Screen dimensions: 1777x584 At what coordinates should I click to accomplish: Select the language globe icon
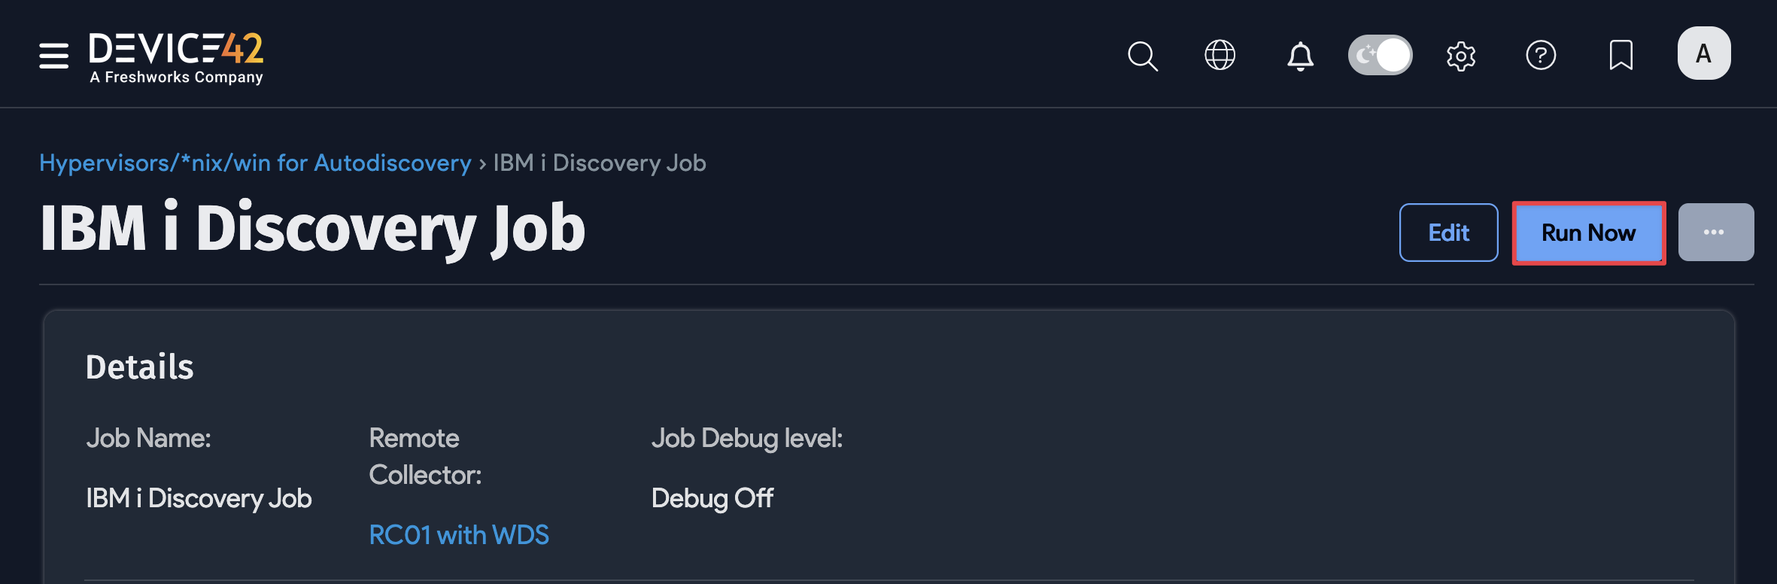[x=1220, y=55]
